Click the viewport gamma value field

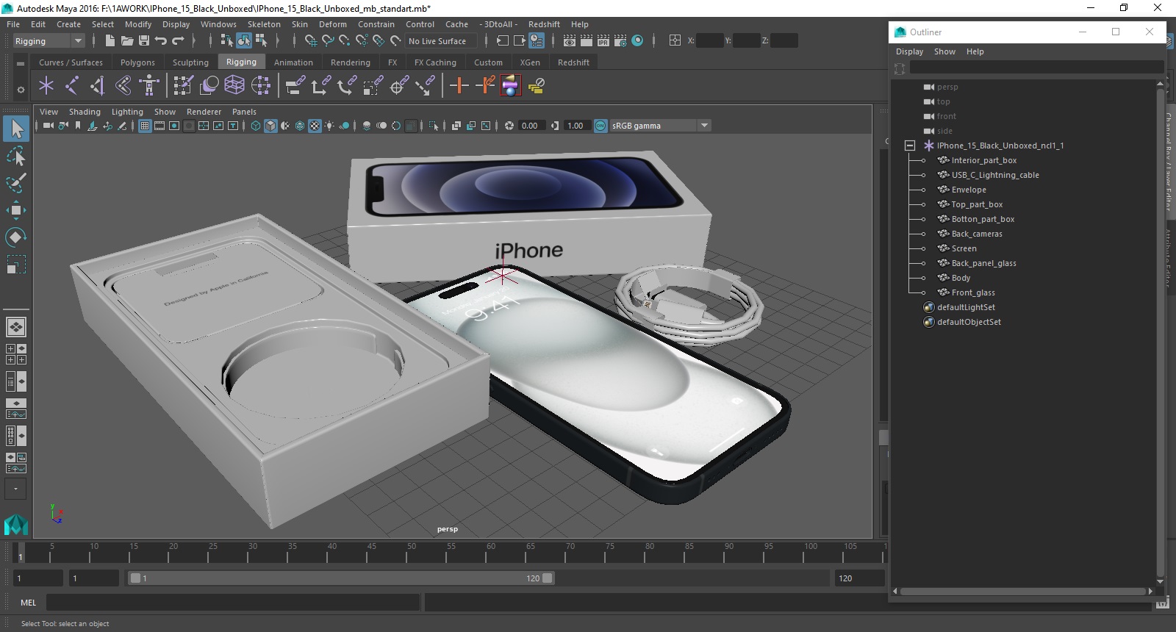pos(576,126)
